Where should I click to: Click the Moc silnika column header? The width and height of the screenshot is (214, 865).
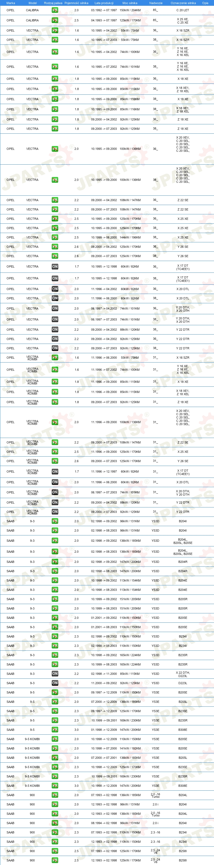(130, 3)
